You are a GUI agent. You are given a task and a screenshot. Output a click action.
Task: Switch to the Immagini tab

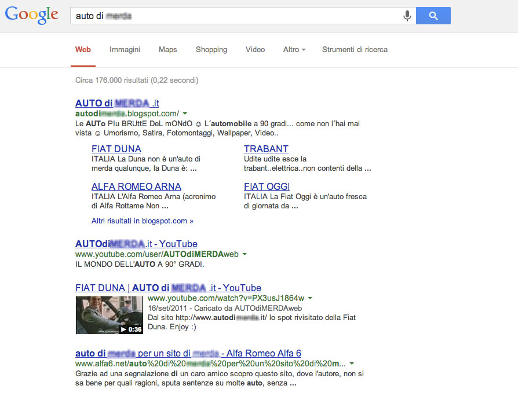click(125, 50)
